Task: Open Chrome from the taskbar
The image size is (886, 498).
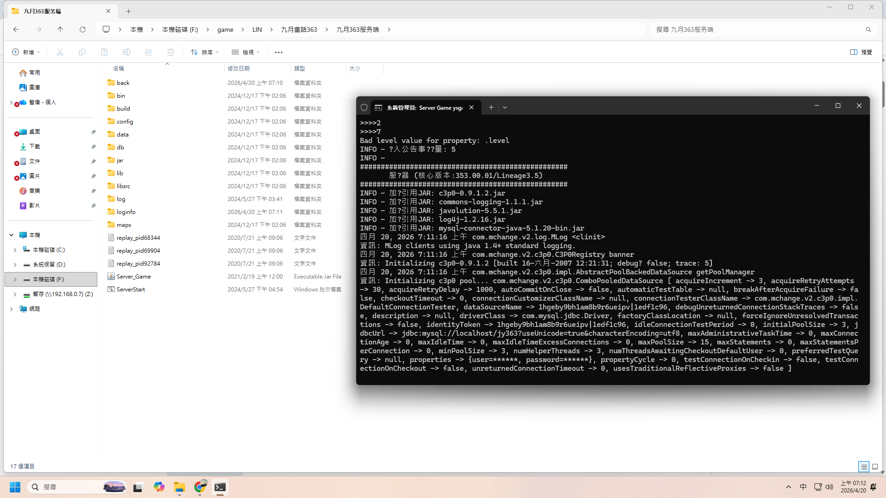Action: coord(200,487)
